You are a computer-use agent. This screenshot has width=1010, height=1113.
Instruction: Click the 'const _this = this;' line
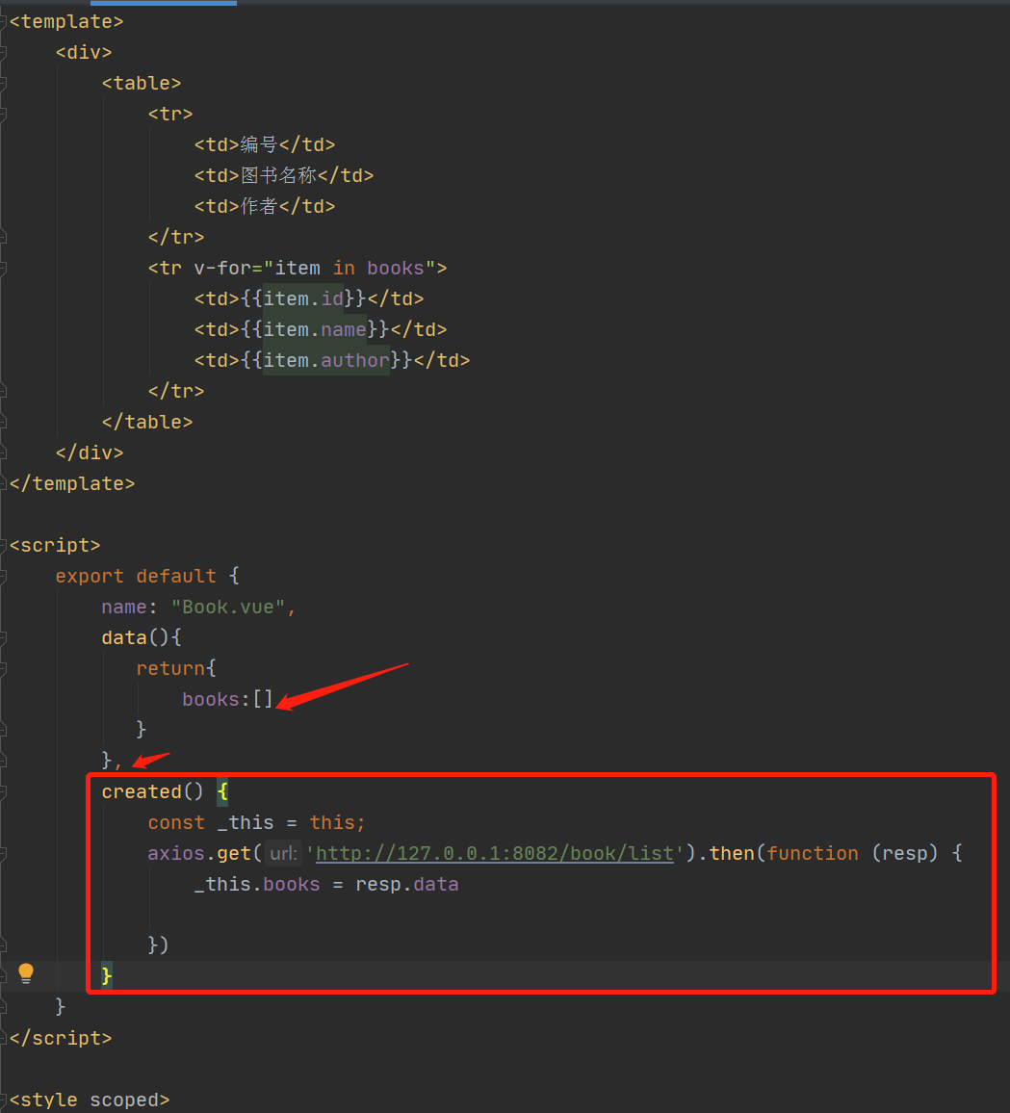(257, 822)
